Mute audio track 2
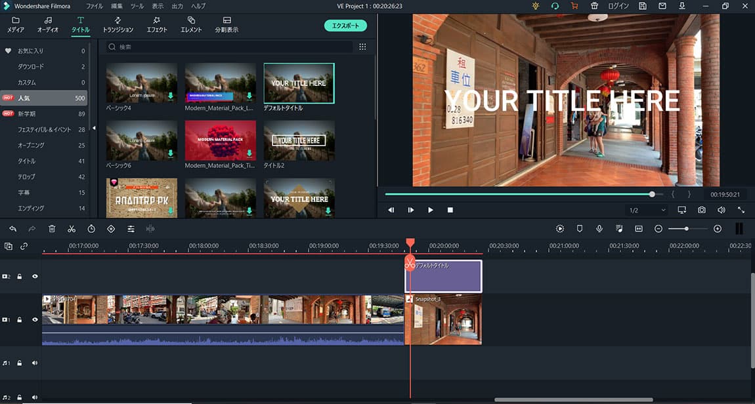The image size is (755, 404). tap(35, 397)
